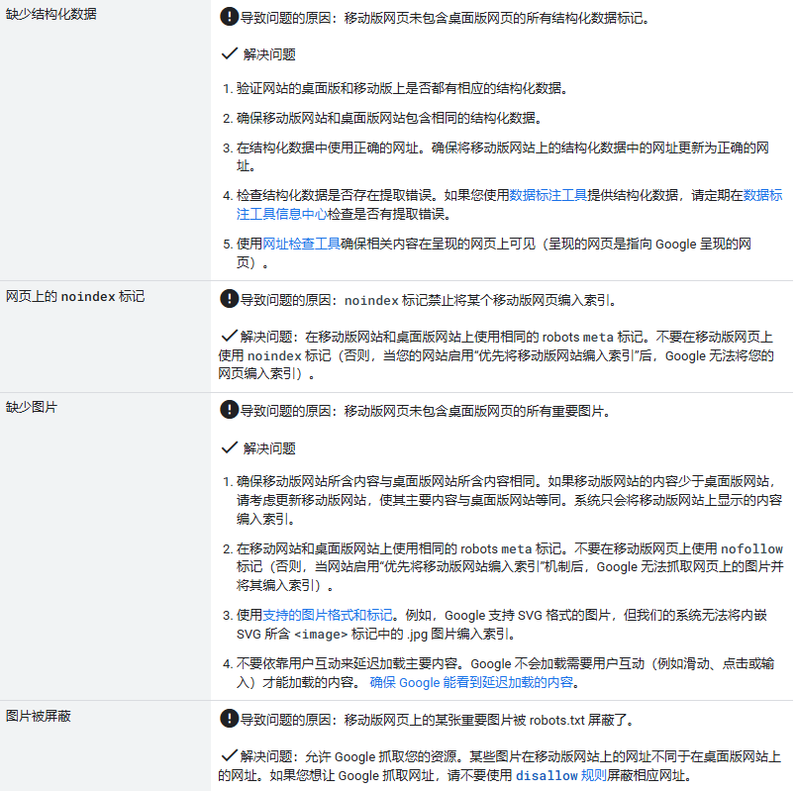This screenshot has width=797, height=791.
Task: Click the 网页上的 noindex 标记 row heading
Action: 75,296
